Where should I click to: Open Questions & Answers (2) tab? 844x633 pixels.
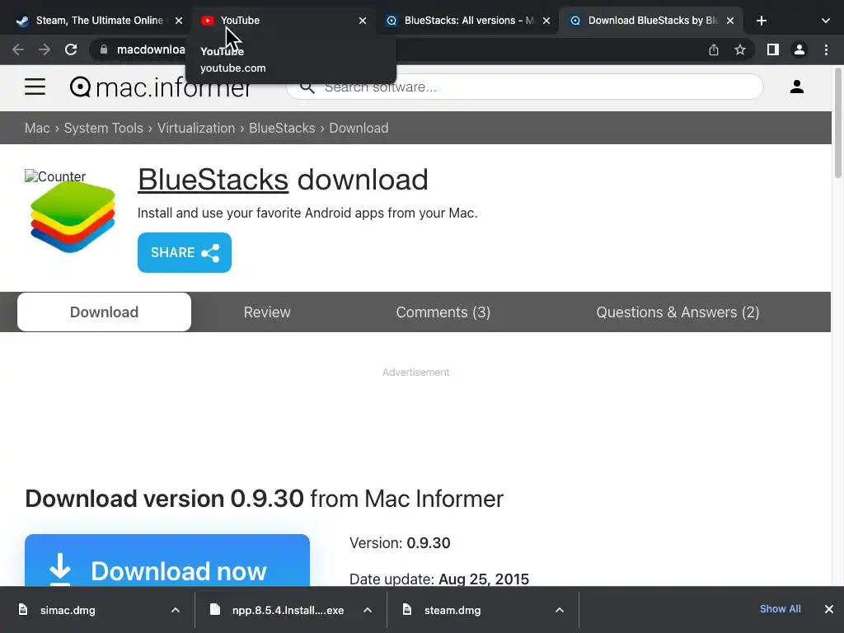tap(678, 312)
